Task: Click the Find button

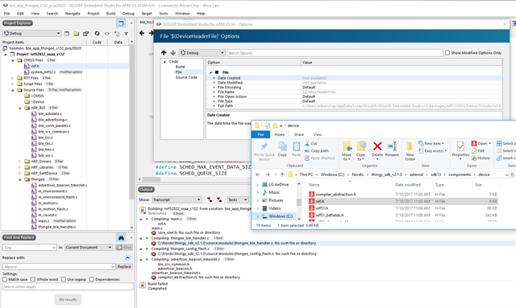Action: pyautogui.click(x=123, y=247)
